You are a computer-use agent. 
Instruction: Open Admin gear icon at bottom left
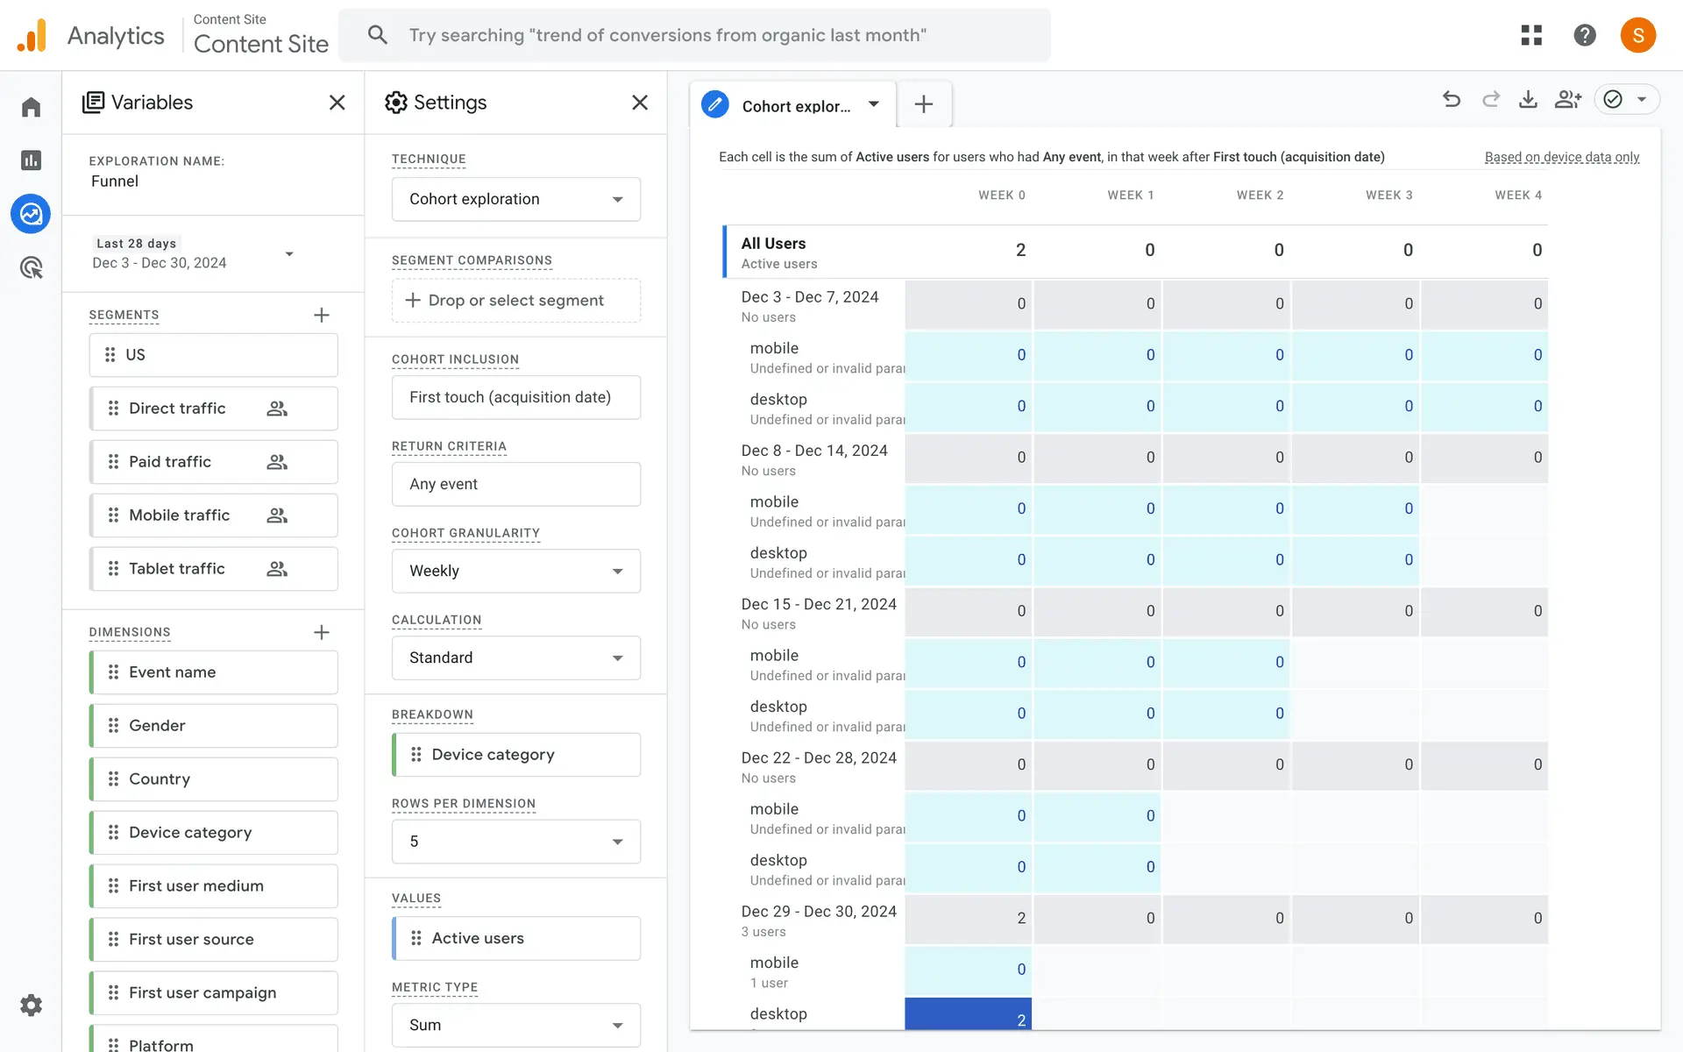(x=31, y=1005)
